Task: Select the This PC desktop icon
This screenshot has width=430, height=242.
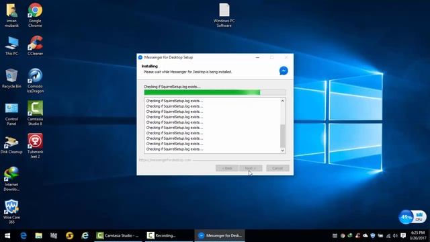Action: (11, 46)
